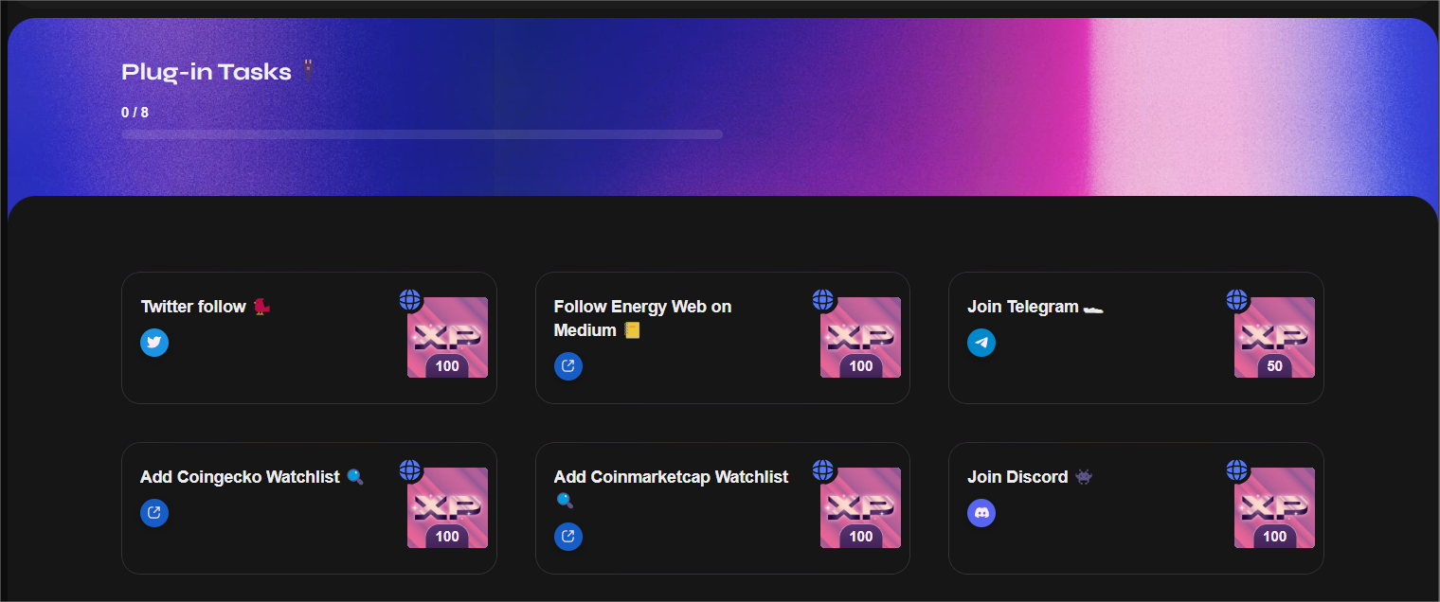
Task: Click the Discord logo icon
Action: 981,513
